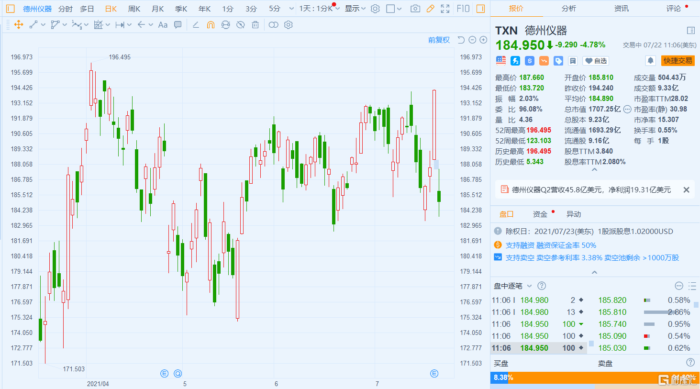The image size is (700, 389).
Task: Add stock to 自选 watchlist
Action: coord(595,61)
